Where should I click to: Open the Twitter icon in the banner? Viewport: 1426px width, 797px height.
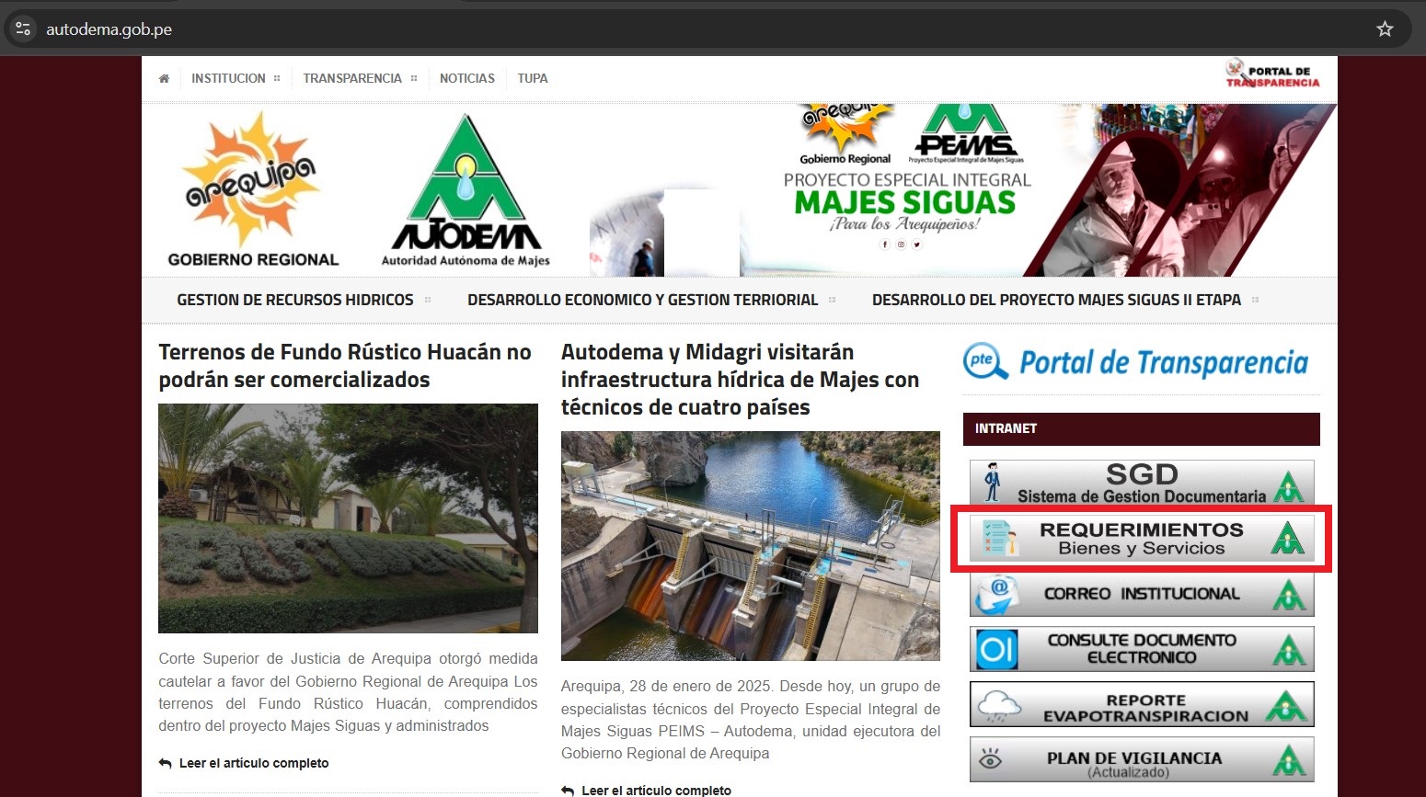click(916, 245)
